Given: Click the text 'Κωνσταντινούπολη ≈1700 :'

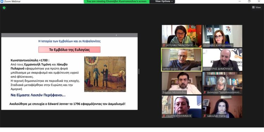Looking at the screenshot, I should click(x=30, y=60).
